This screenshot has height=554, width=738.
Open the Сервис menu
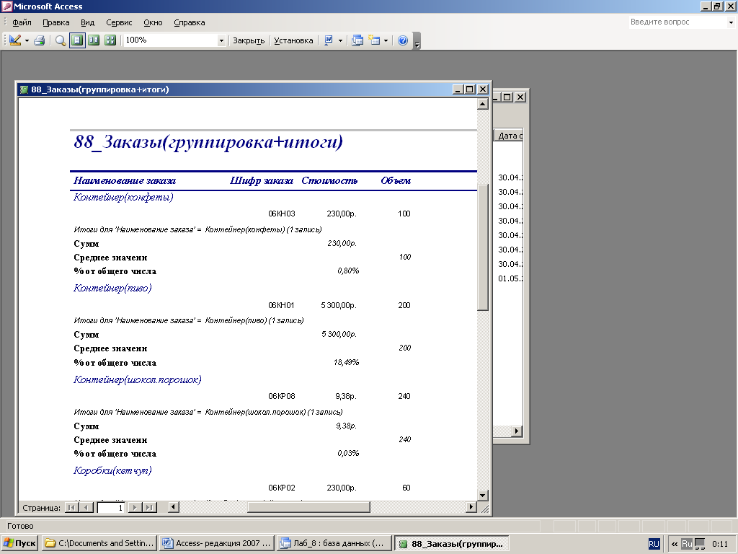tap(119, 22)
